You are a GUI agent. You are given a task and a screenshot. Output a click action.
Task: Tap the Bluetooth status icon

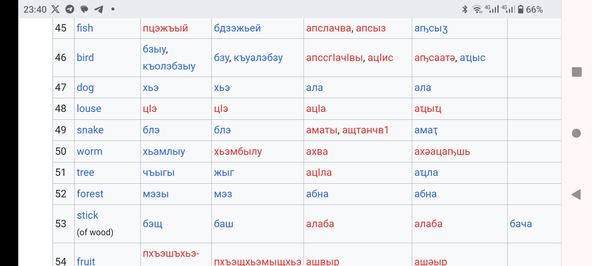click(465, 10)
